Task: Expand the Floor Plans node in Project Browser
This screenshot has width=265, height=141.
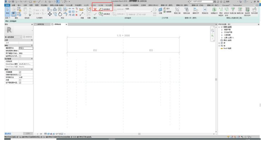Action: [x=222, y=30]
